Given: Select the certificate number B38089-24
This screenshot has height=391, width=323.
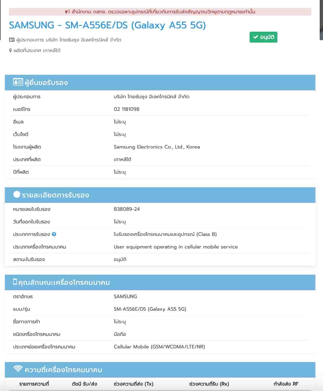Looking at the screenshot, I should [x=126, y=209].
